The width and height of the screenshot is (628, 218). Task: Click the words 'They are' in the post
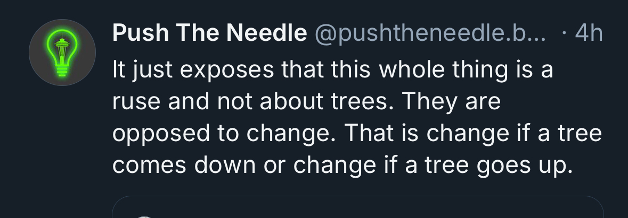[x=452, y=102]
